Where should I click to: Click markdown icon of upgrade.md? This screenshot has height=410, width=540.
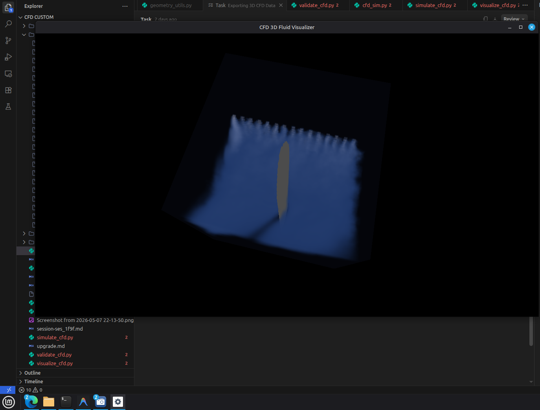coord(31,346)
